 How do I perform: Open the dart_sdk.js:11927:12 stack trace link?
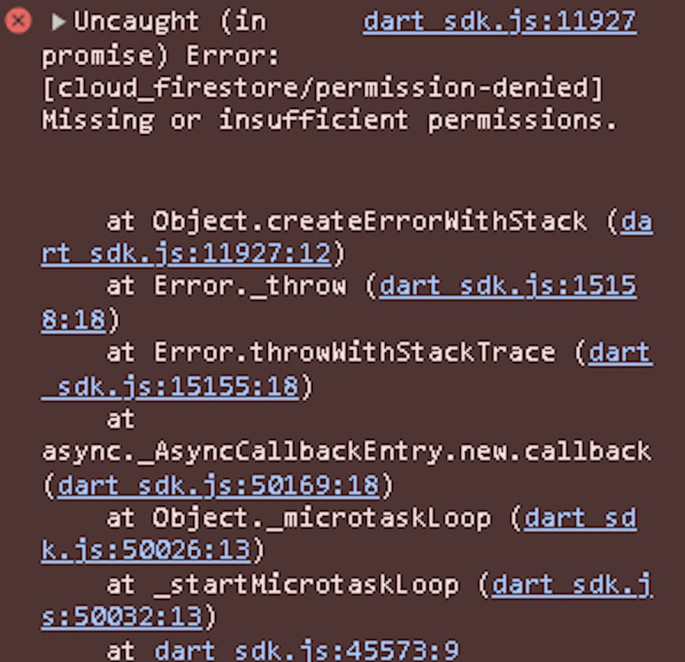[186, 254]
